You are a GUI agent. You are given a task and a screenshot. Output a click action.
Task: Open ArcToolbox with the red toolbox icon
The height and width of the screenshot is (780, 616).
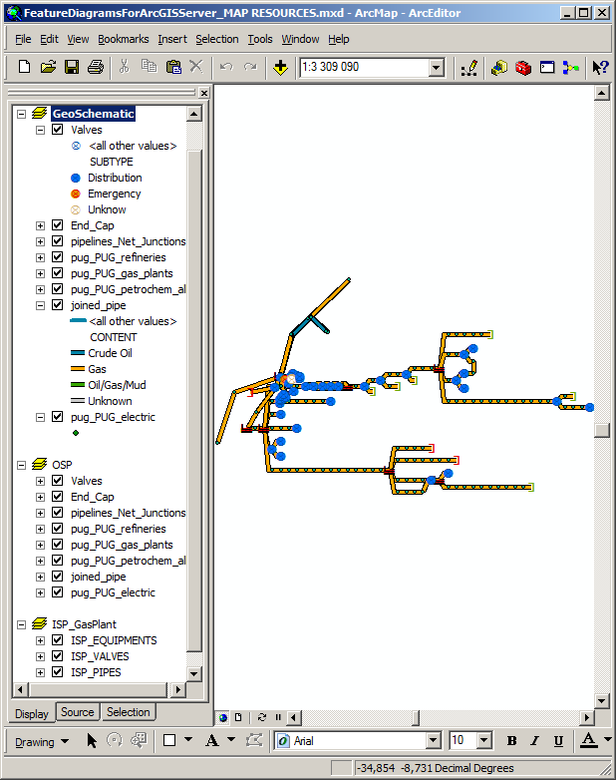click(x=523, y=68)
